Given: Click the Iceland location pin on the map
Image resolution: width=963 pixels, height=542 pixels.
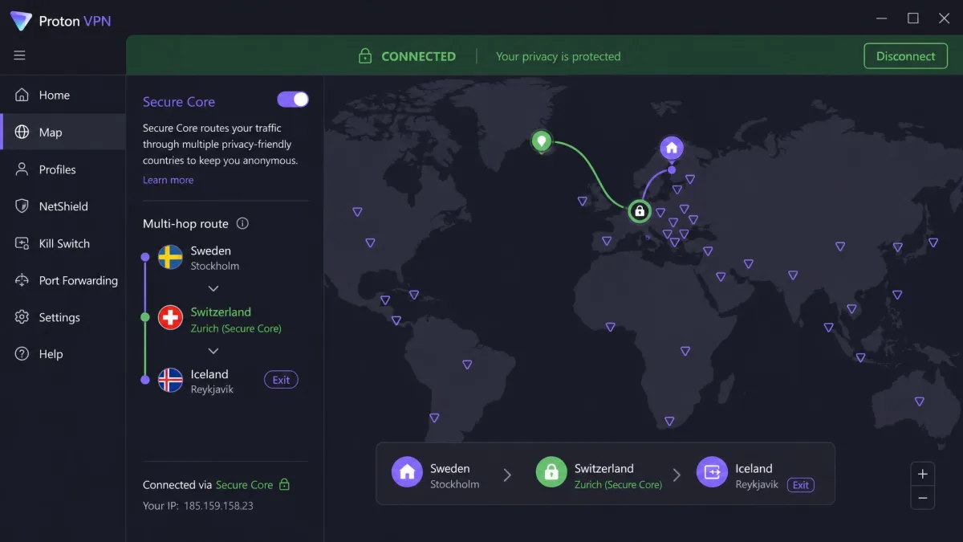Looking at the screenshot, I should pos(542,142).
